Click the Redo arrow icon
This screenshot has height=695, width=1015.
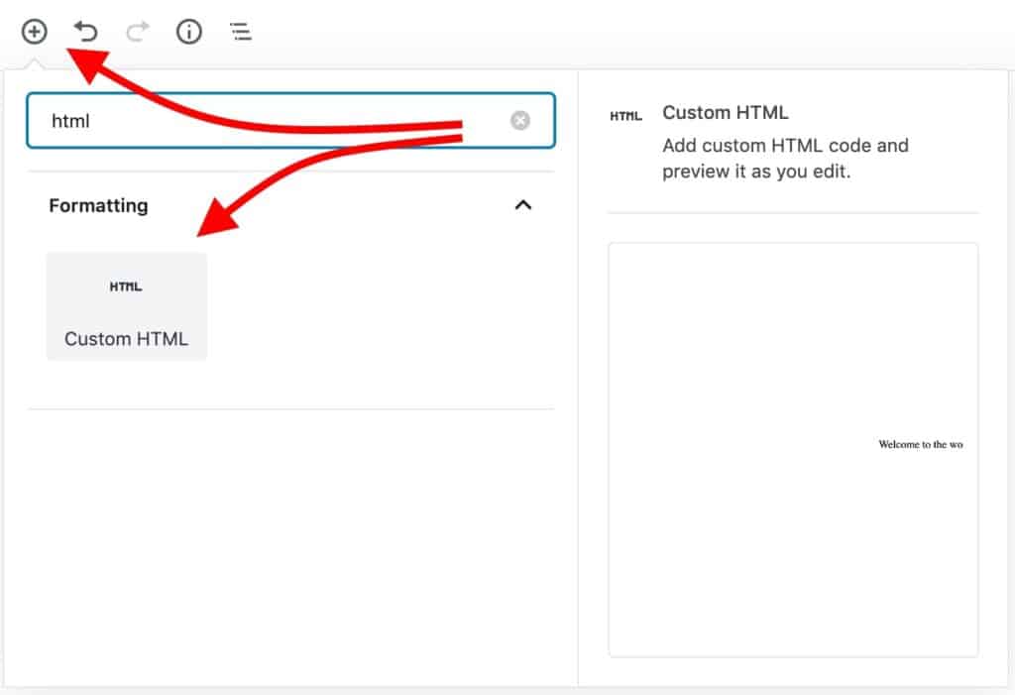[x=137, y=31]
